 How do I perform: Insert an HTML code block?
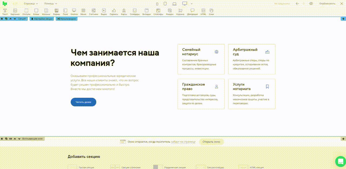pos(203,12)
